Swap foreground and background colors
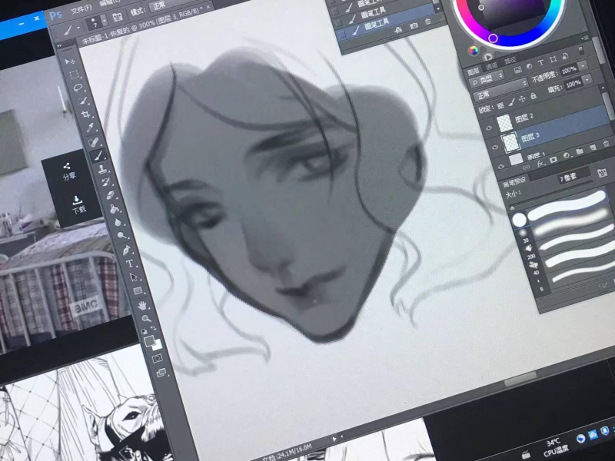 153,328
